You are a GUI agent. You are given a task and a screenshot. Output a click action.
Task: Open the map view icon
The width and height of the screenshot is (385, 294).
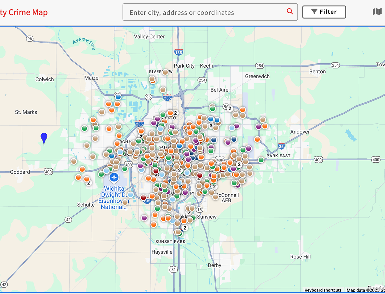pyautogui.click(x=377, y=12)
